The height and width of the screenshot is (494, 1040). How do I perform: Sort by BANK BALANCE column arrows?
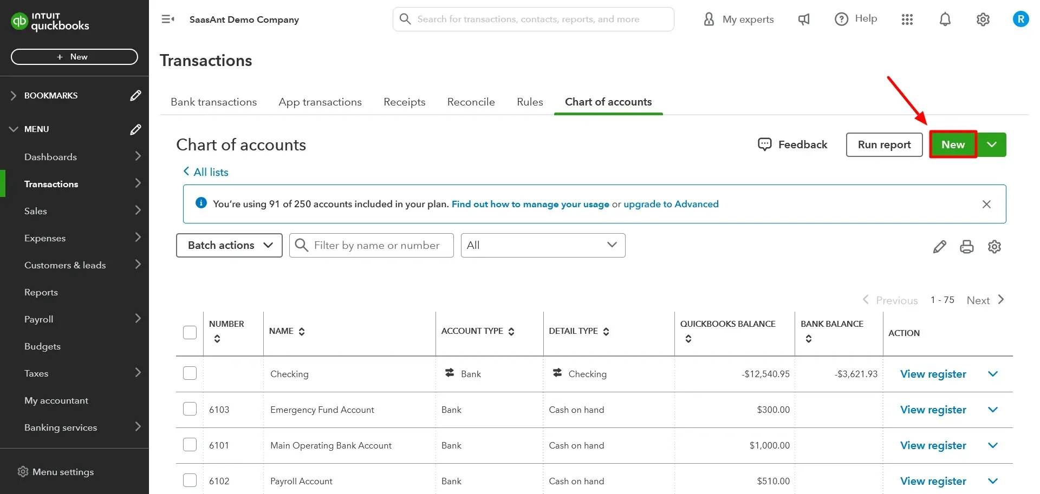(809, 339)
